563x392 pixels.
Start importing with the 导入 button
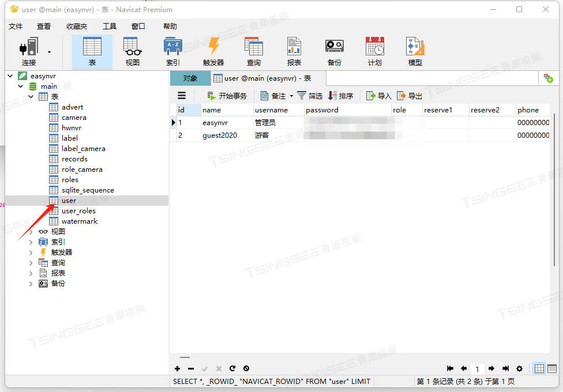coord(378,95)
